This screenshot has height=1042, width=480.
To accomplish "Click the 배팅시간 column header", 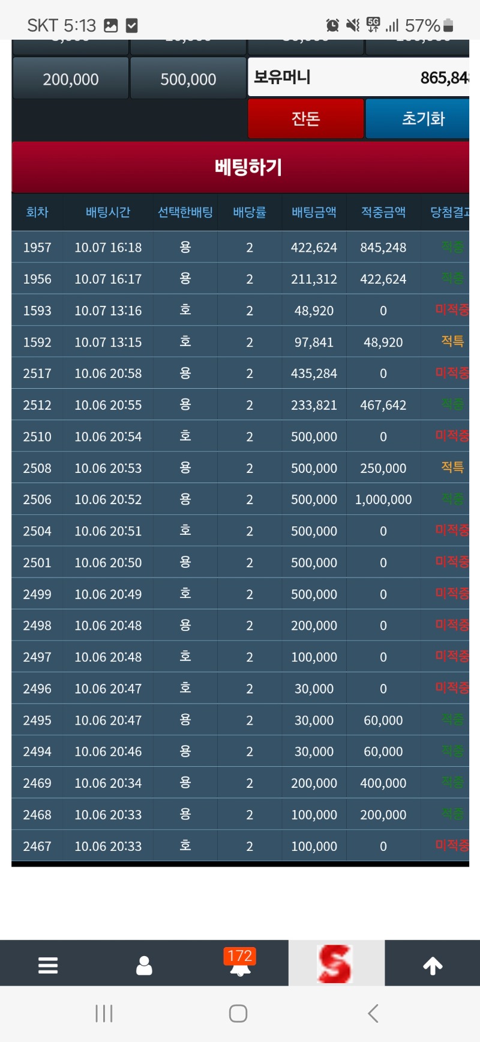I will point(108,212).
